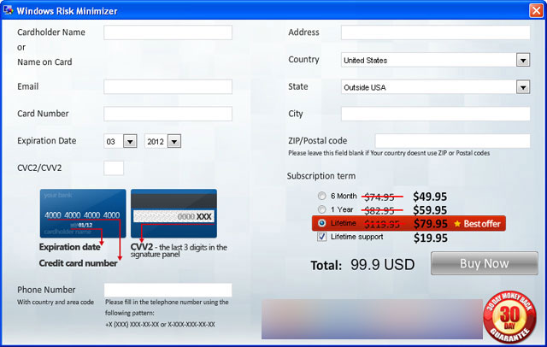Click the Expiration Date field label

pos(47,140)
